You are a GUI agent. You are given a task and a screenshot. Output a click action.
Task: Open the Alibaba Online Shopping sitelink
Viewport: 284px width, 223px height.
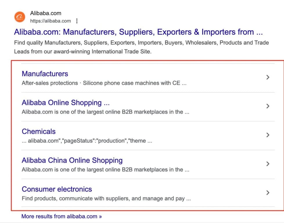65,103
